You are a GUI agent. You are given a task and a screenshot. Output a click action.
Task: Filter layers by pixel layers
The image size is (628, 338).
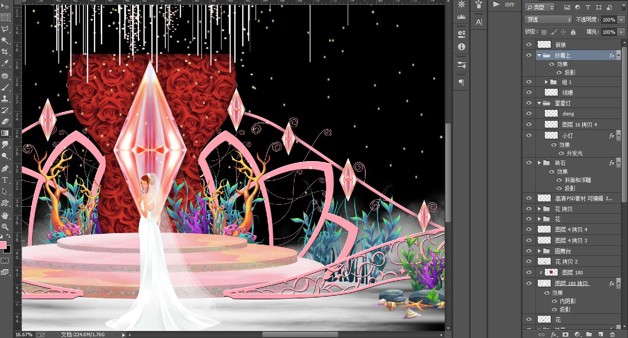click(567, 7)
